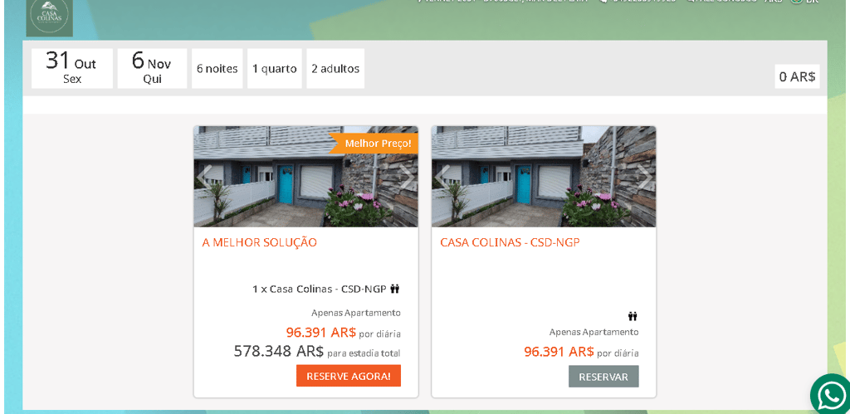Viewport: 850px width, 414px height.
Task: Show next photo in Casa Colinas - CSD-NGP card
Action: click(x=644, y=178)
